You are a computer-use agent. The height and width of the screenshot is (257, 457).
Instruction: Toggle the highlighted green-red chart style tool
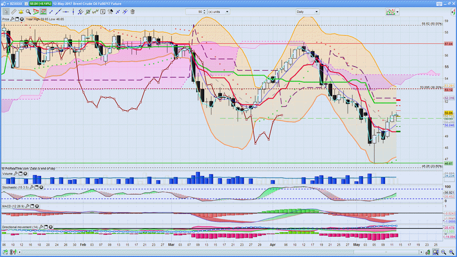(x=43, y=12)
